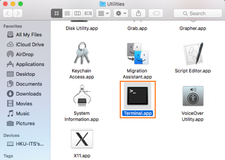Click the Grapher.app label
Image resolution: width=225 pixels, height=160 pixels.
pos(193,28)
